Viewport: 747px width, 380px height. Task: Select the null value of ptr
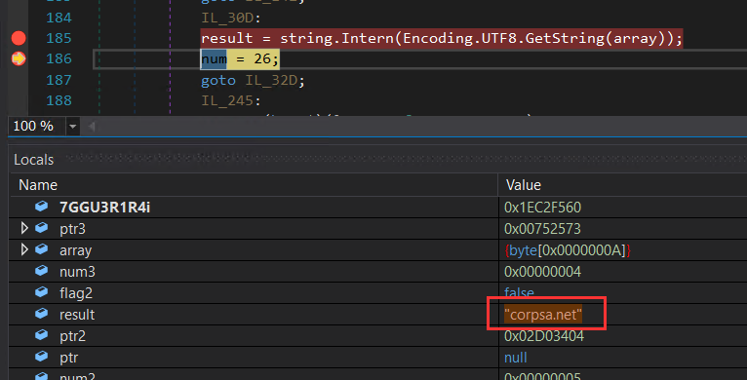tap(516, 358)
